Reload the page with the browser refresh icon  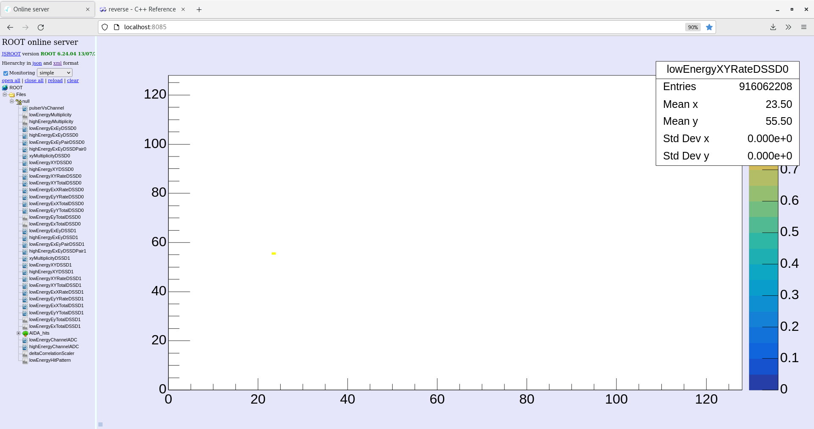click(x=41, y=27)
